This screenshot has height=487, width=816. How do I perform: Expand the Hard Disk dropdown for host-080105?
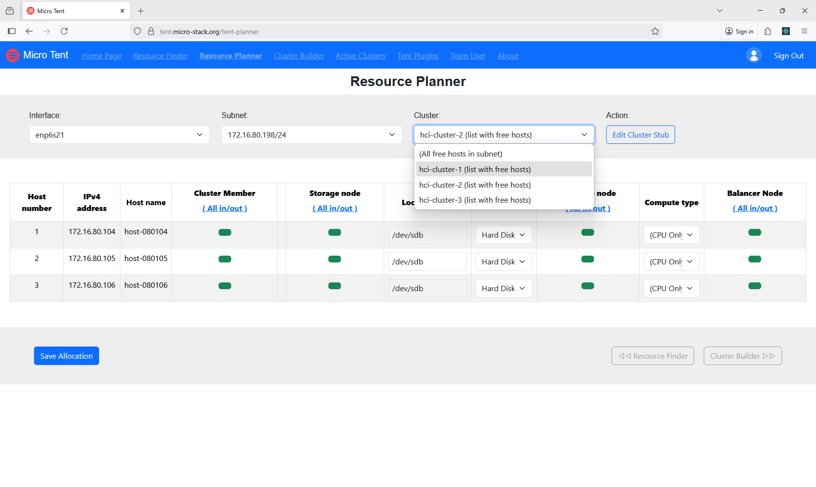(503, 261)
